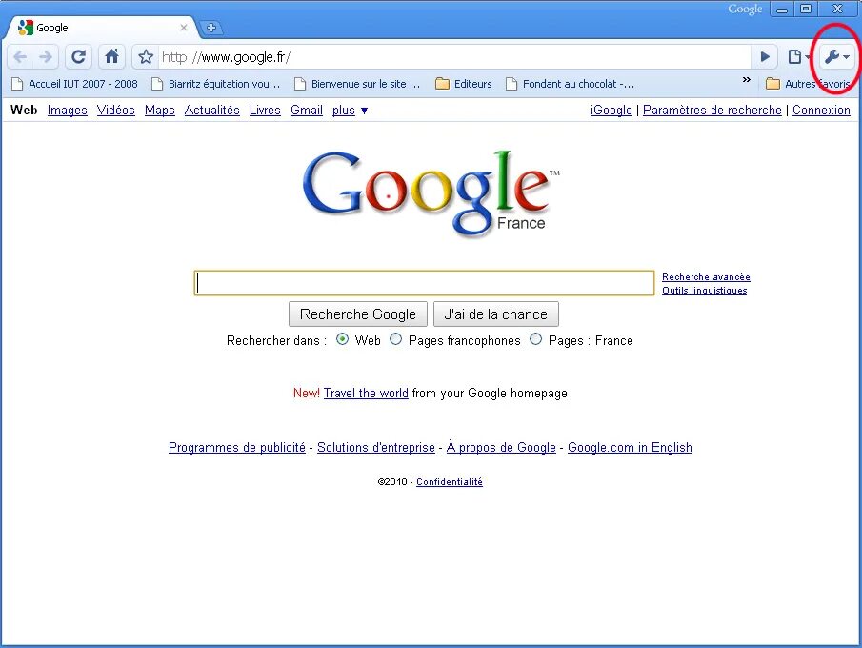
Task: Open Outils linguistiques link
Action: pyautogui.click(x=704, y=290)
